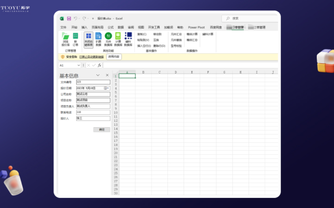Switch to the 开发工具 ribbon tab
Viewport: 334px width, 208px height.
pos(154,27)
